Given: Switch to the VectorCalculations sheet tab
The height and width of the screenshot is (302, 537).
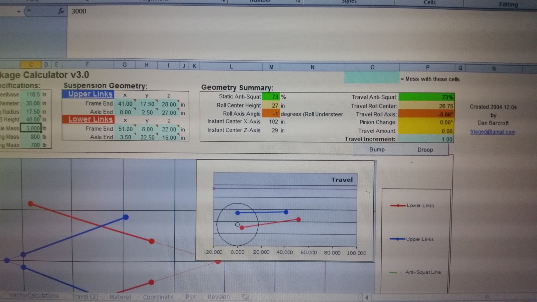Looking at the screenshot, I should pyautogui.click(x=34, y=296).
